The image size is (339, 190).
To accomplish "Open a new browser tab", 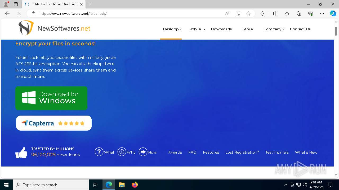I will [90, 4].
